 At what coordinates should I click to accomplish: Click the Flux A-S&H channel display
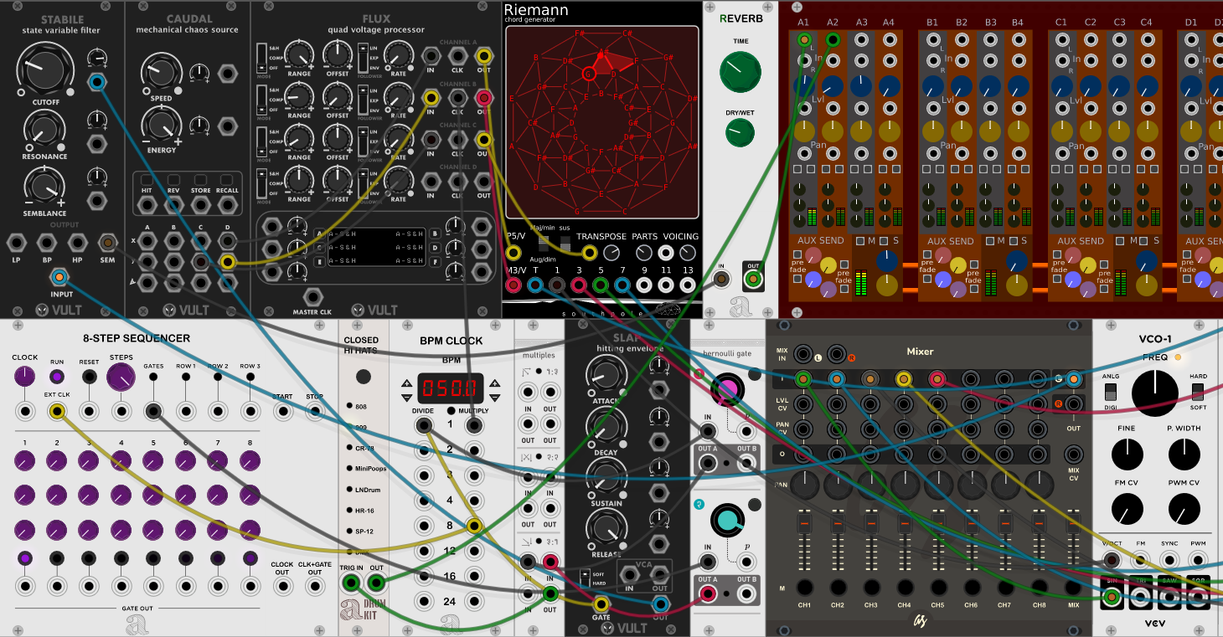click(x=376, y=247)
